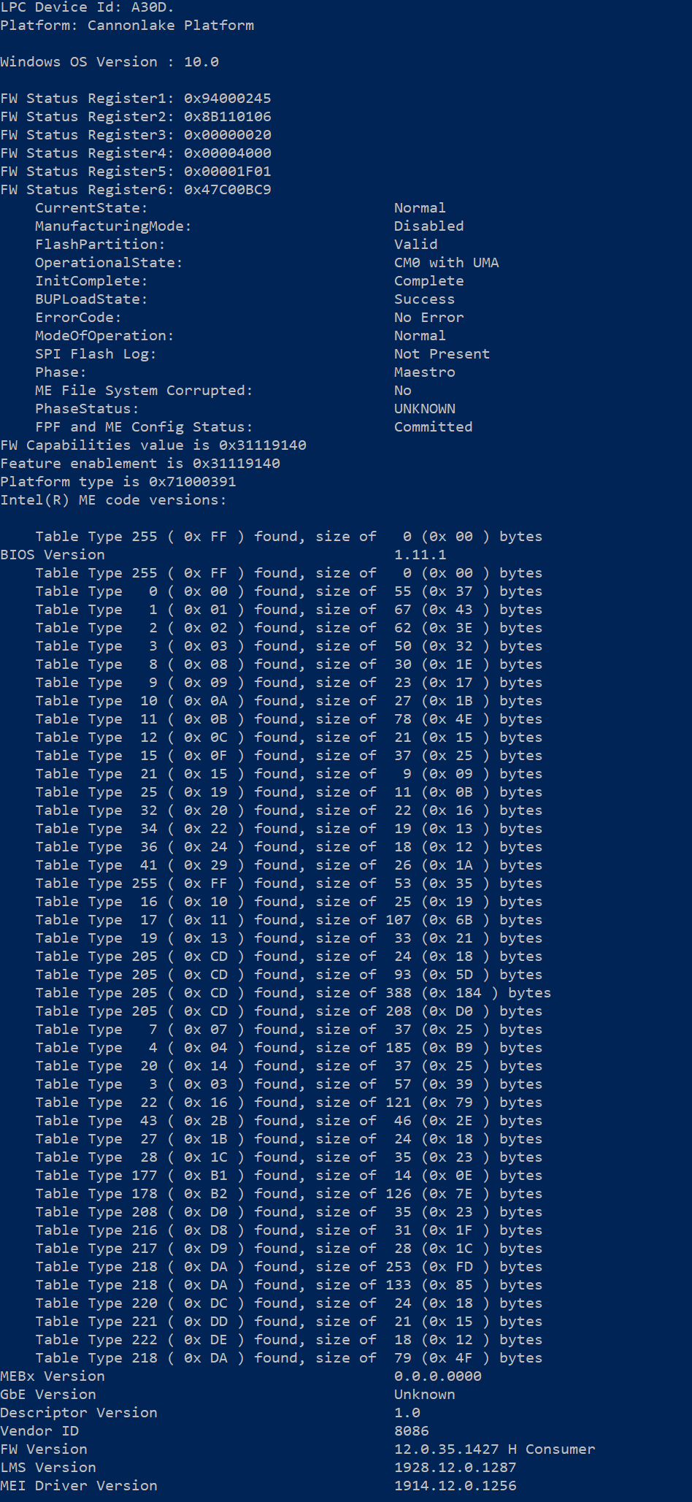Click the CurrentState Normal value
Viewport: 692px width, 1502px height.
(x=420, y=207)
